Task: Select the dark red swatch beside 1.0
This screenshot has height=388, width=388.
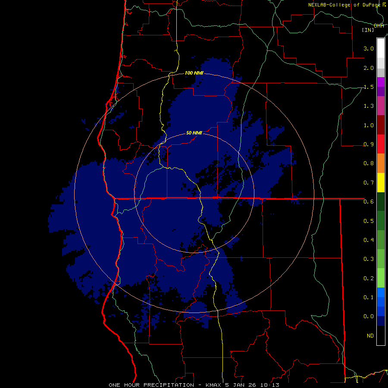Action: click(x=381, y=125)
